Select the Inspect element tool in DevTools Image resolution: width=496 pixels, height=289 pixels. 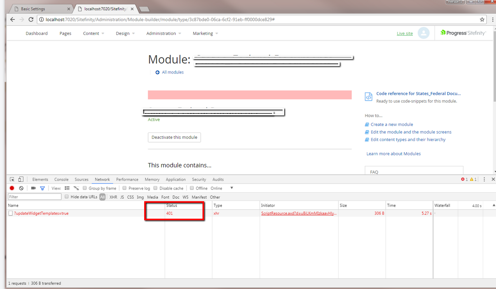pyautogui.click(x=12, y=179)
